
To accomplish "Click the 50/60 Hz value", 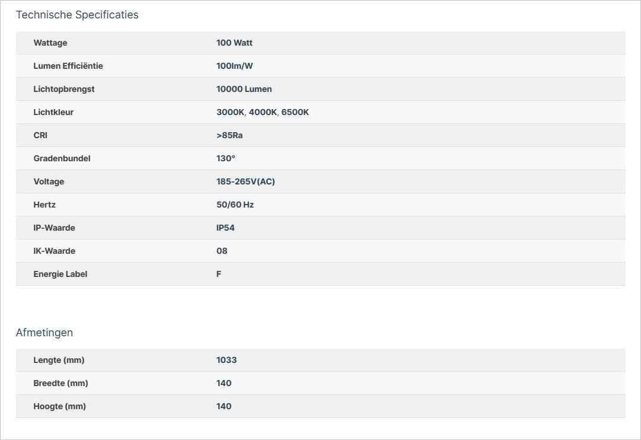I will [235, 205].
